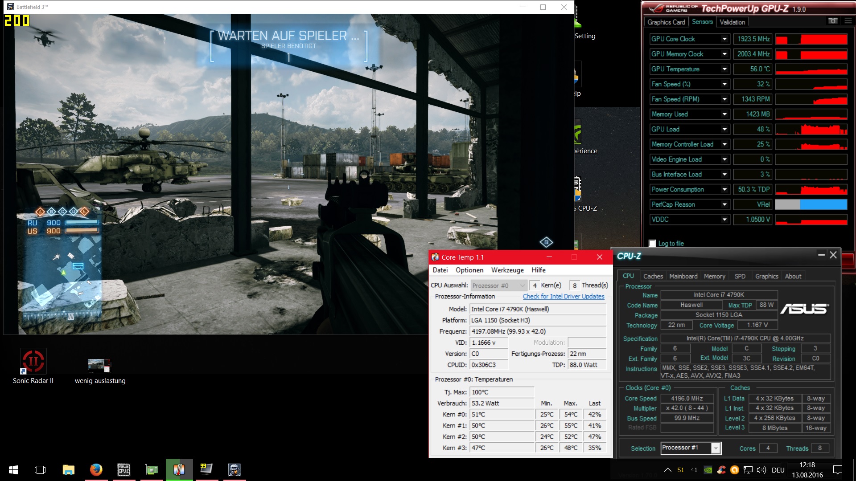Image resolution: width=856 pixels, height=481 pixels.
Task: Enable the Log to file checkbox
Action: click(653, 243)
